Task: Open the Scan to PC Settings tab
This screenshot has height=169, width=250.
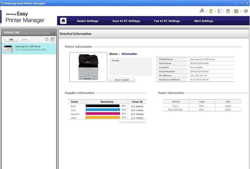Action: point(126,21)
